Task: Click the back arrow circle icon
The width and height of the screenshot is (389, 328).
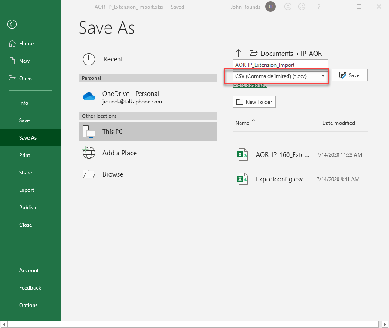Action: pyautogui.click(x=12, y=24)
